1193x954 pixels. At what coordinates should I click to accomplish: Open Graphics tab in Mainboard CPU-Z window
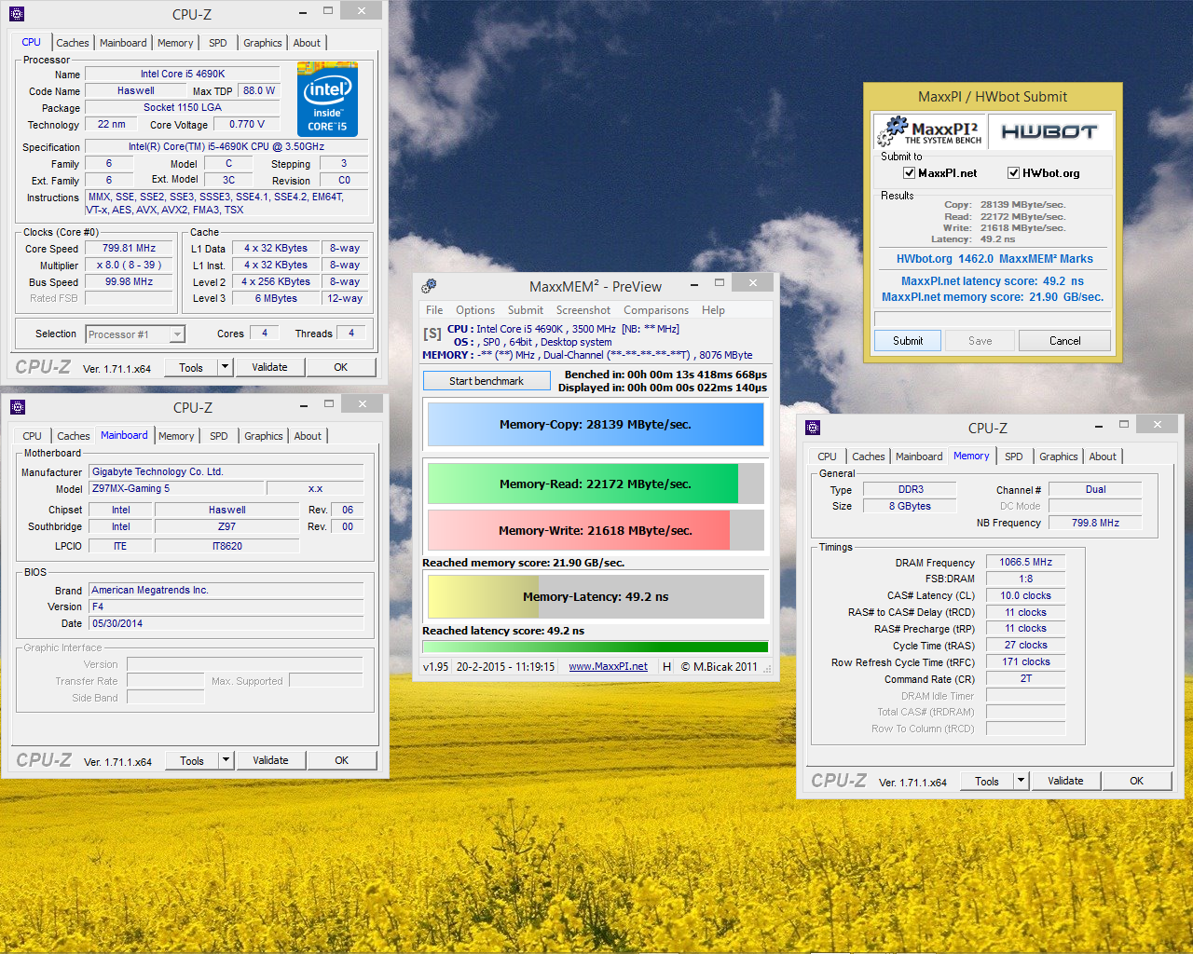pyautogui.click(x=264, y=436)
